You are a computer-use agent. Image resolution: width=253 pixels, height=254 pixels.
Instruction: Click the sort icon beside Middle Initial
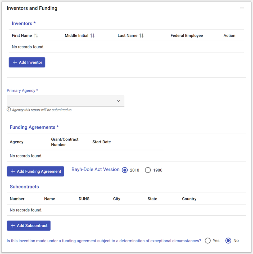point(92,35)
